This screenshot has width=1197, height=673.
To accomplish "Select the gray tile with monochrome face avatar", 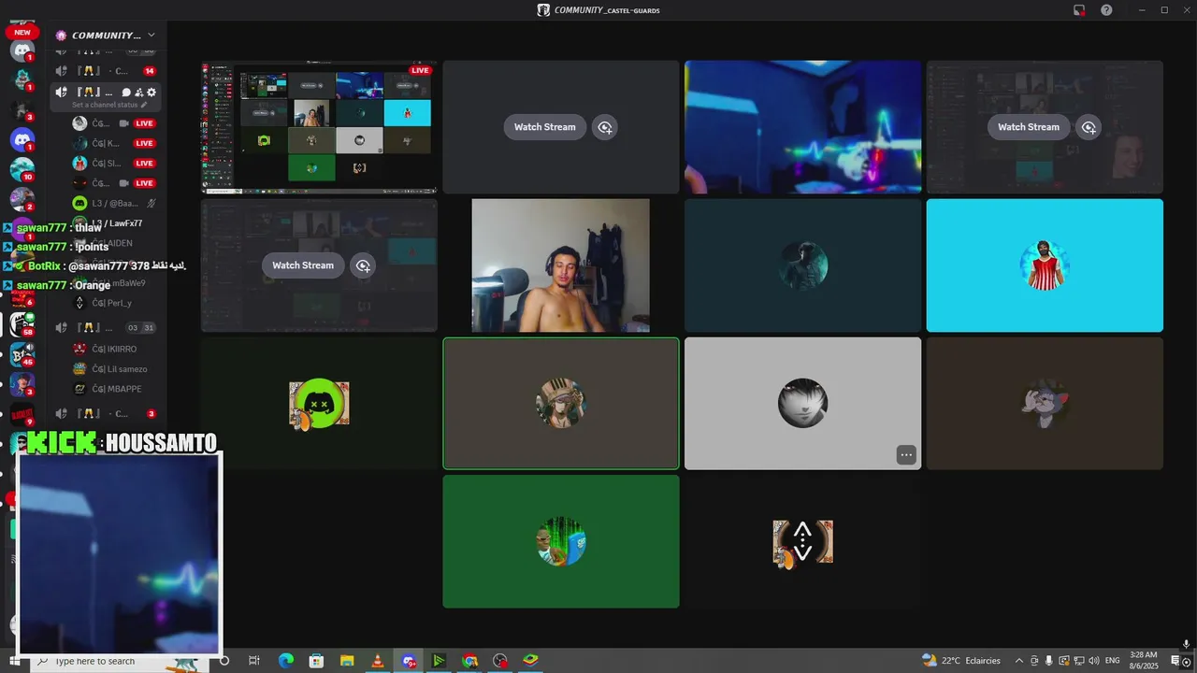I will pyautogui.click(x=802, y=404).
